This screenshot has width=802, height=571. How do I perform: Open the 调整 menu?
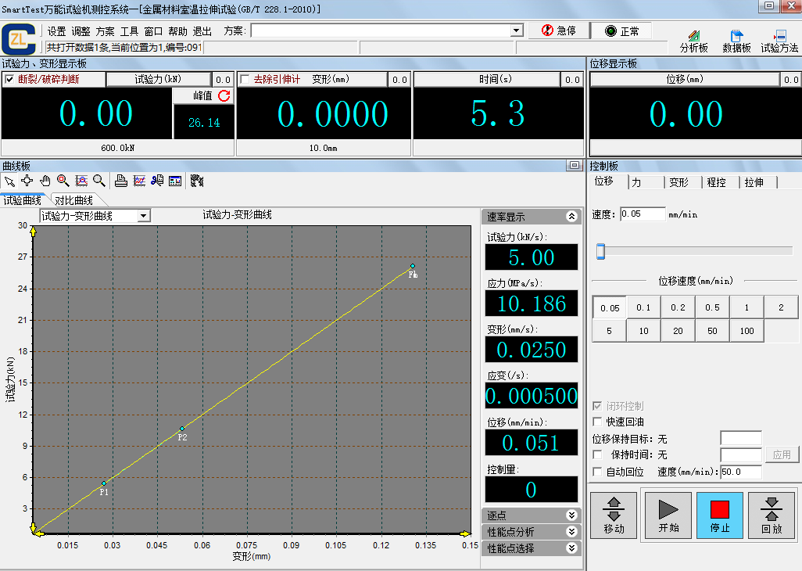(81, 31)
